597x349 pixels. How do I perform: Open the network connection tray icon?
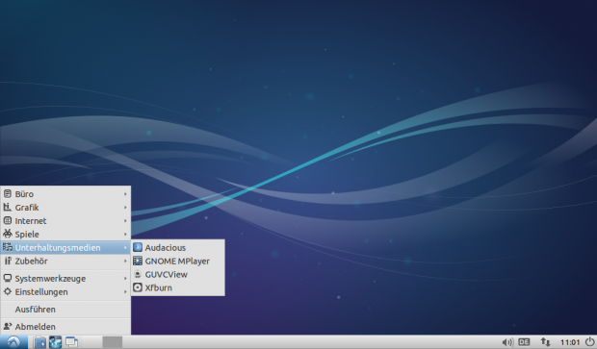tap(546, 342)
